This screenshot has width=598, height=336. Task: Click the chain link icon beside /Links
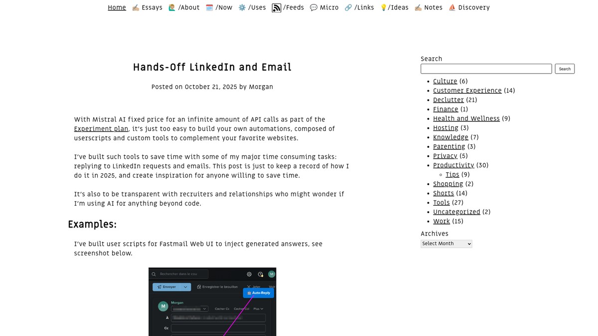pyautogui.click(x=348, y=7)
